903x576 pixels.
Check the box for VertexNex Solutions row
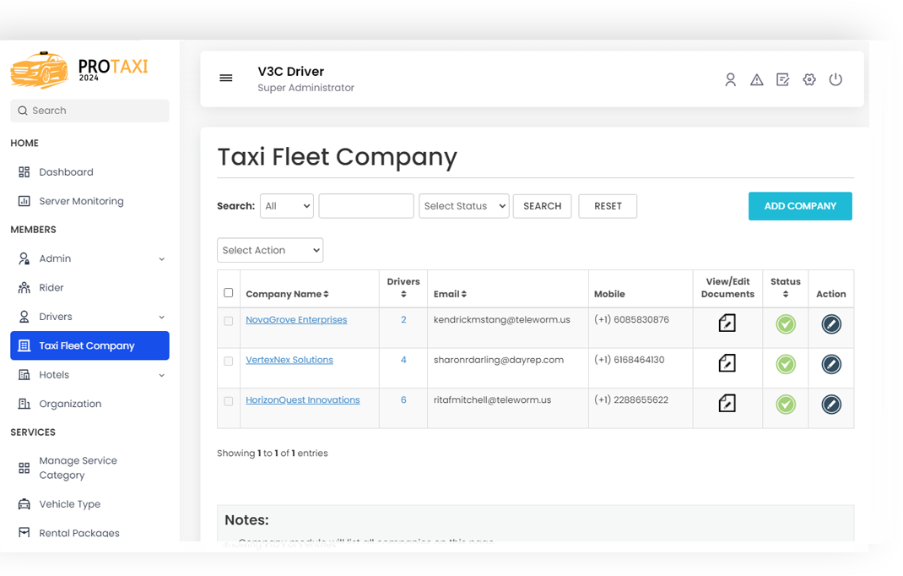(x=229, y=361)
